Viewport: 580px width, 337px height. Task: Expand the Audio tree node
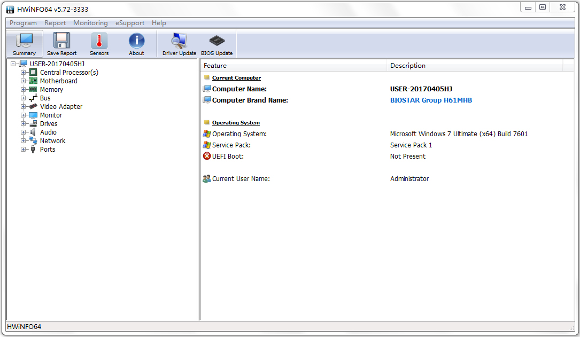[23, 132]
